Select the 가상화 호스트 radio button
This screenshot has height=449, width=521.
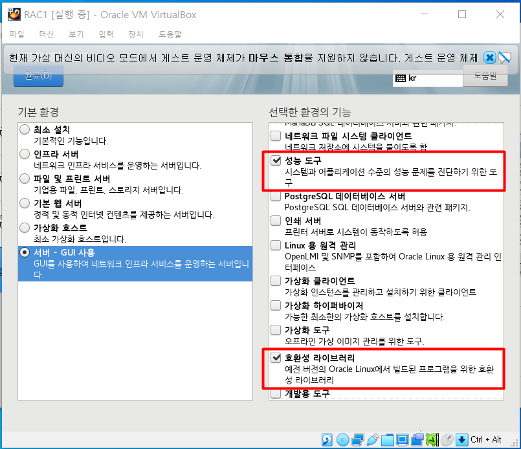pos(25,228)
